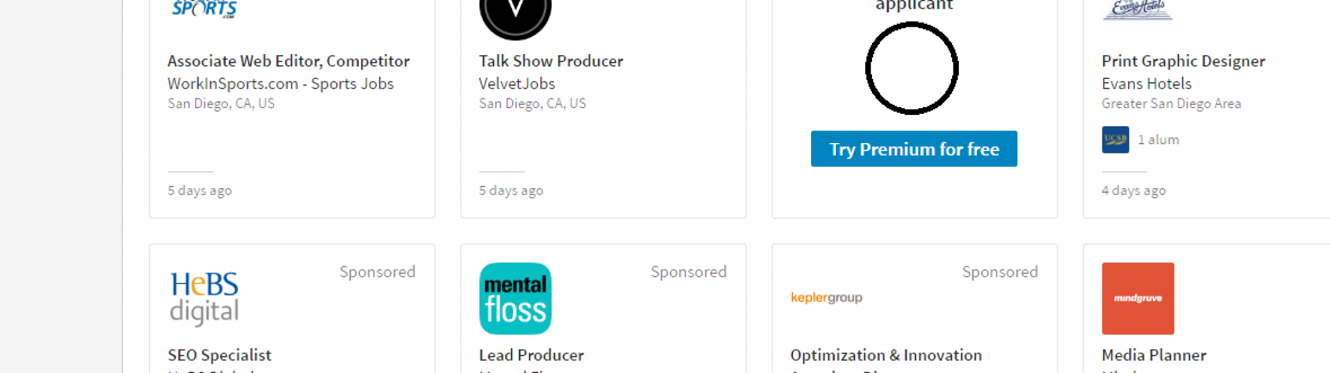Click the orange mindgruve logo
1330x373 pixels.
click(1138, 298)
